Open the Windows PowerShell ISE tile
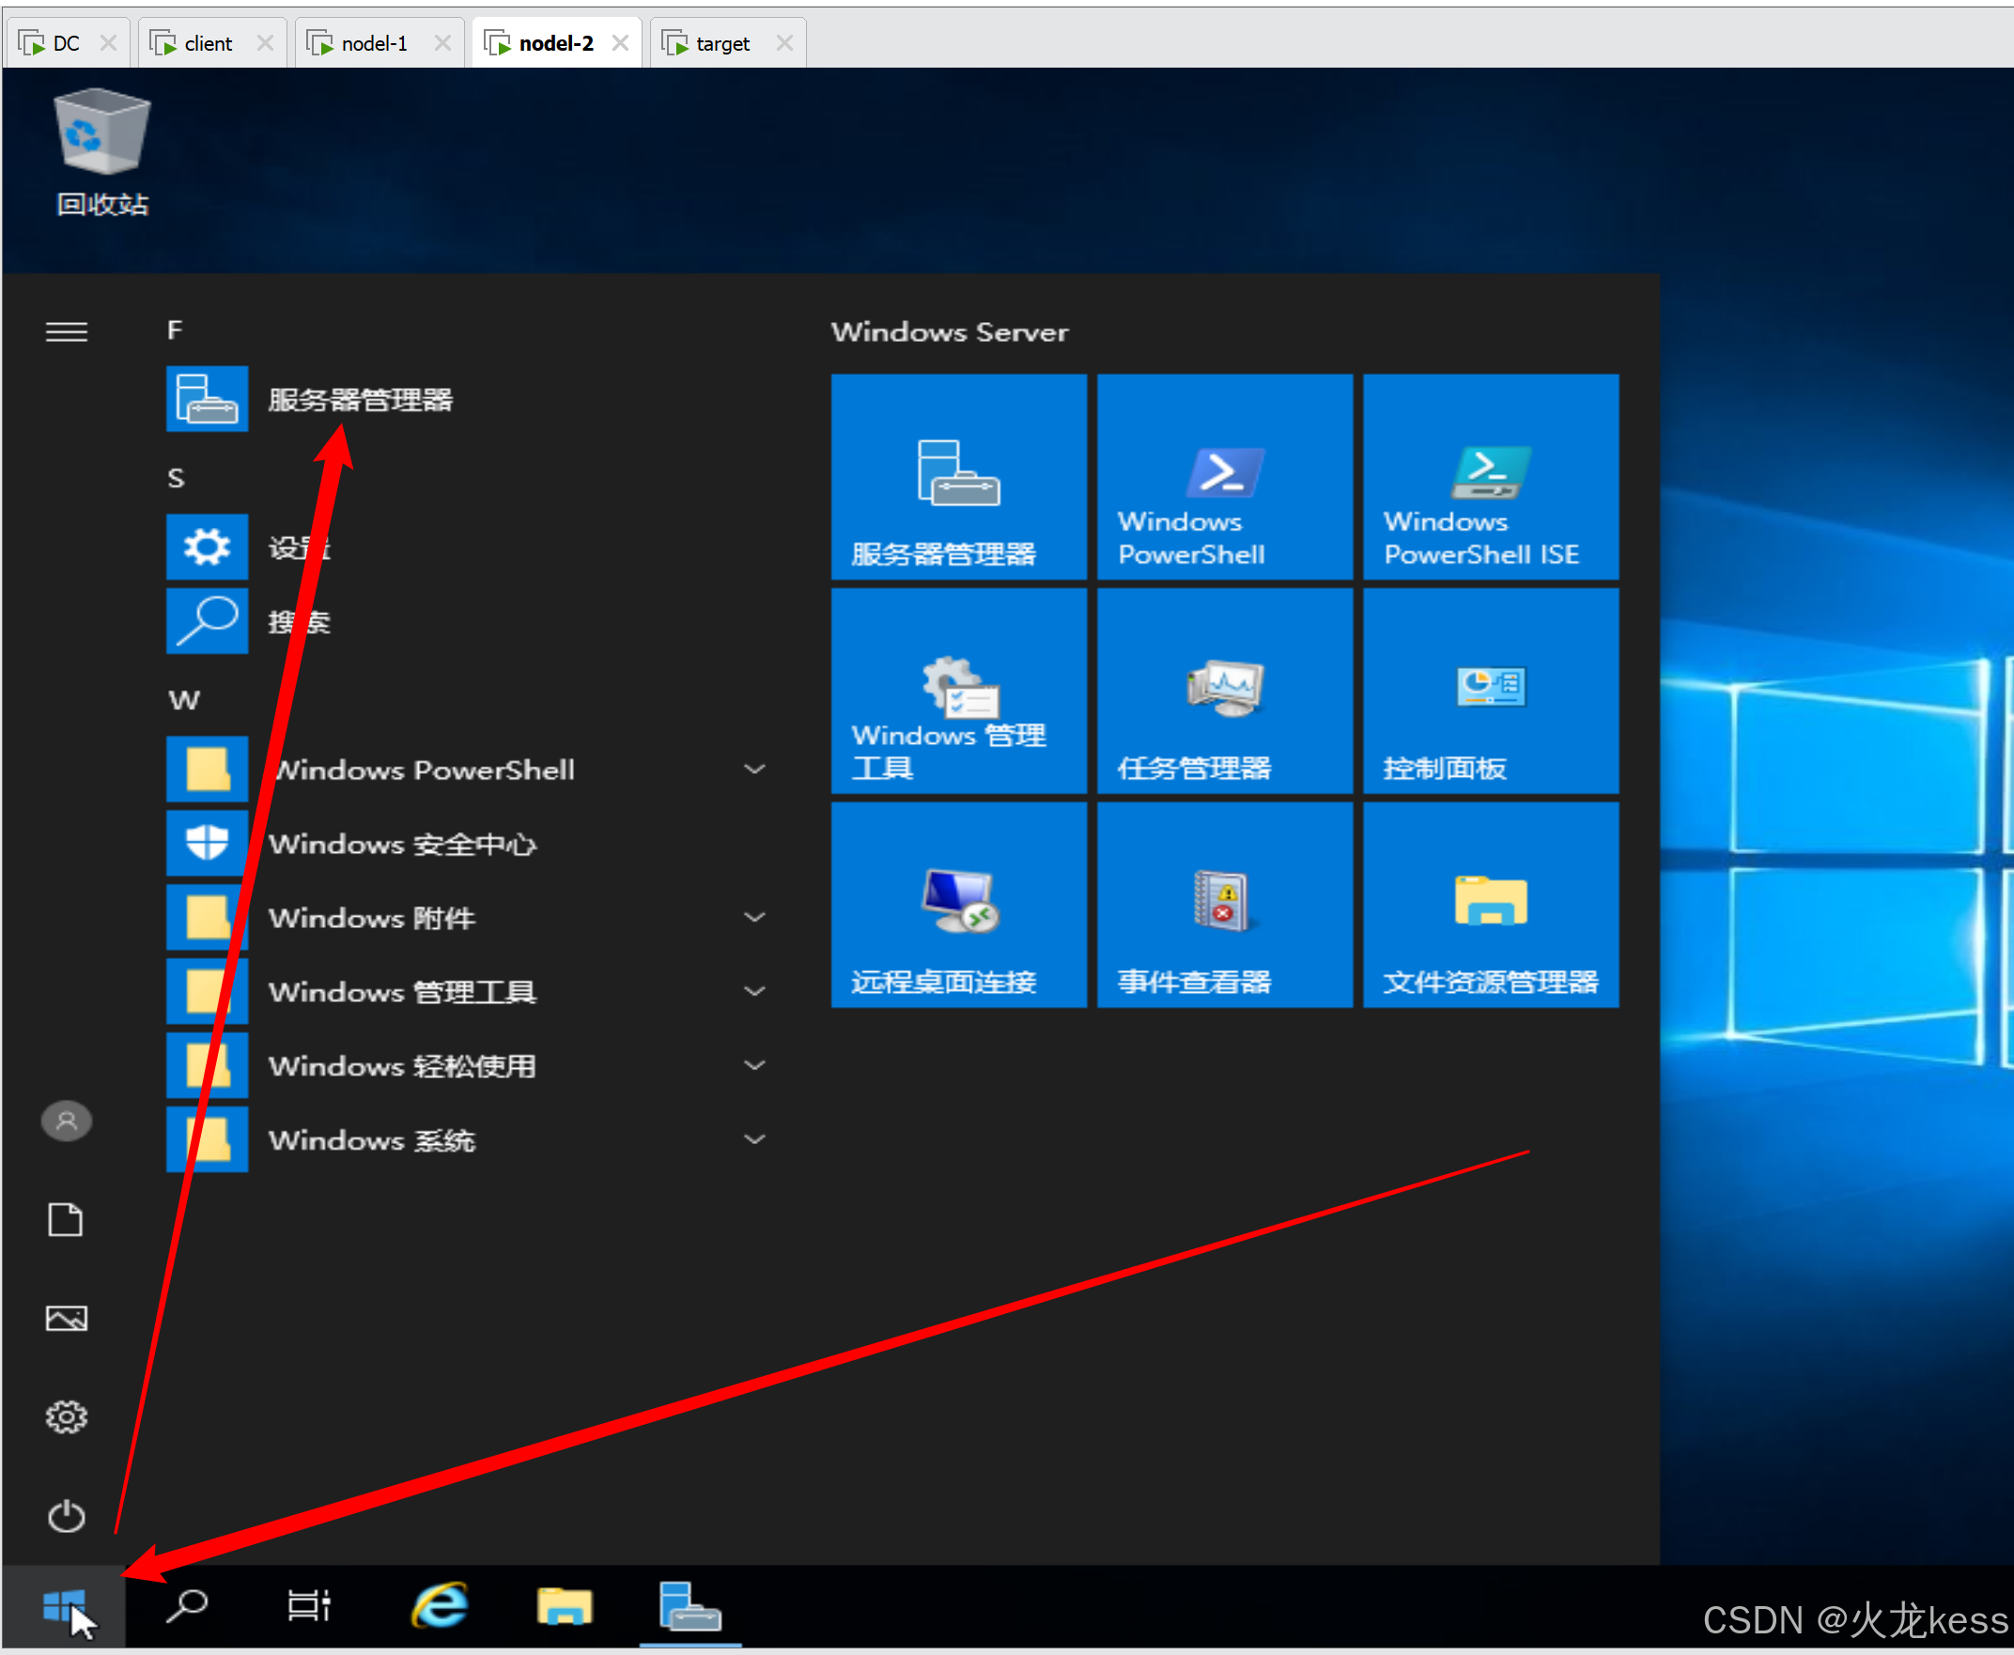The width and height of the screenshot is (2014, 1655). pyautogui.click(x=1491, y=476)
